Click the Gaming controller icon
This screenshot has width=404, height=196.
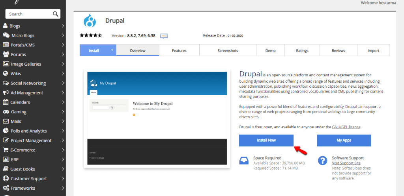[x=6, y=112]
